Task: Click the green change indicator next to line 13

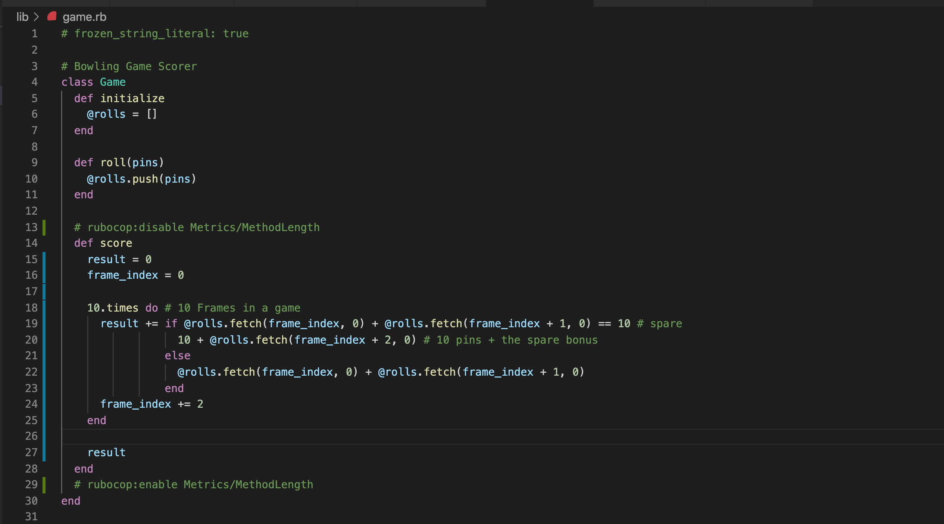Action: [45, 227]
